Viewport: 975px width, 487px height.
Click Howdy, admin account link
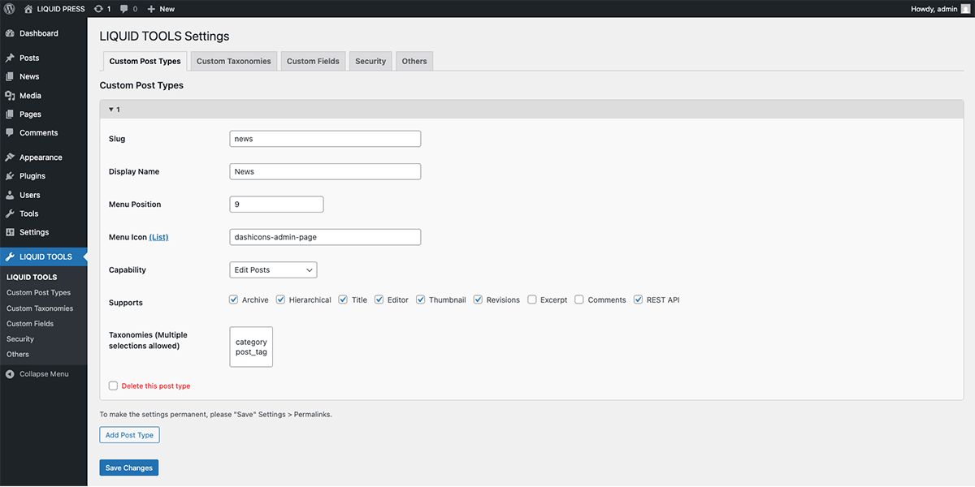940,9
